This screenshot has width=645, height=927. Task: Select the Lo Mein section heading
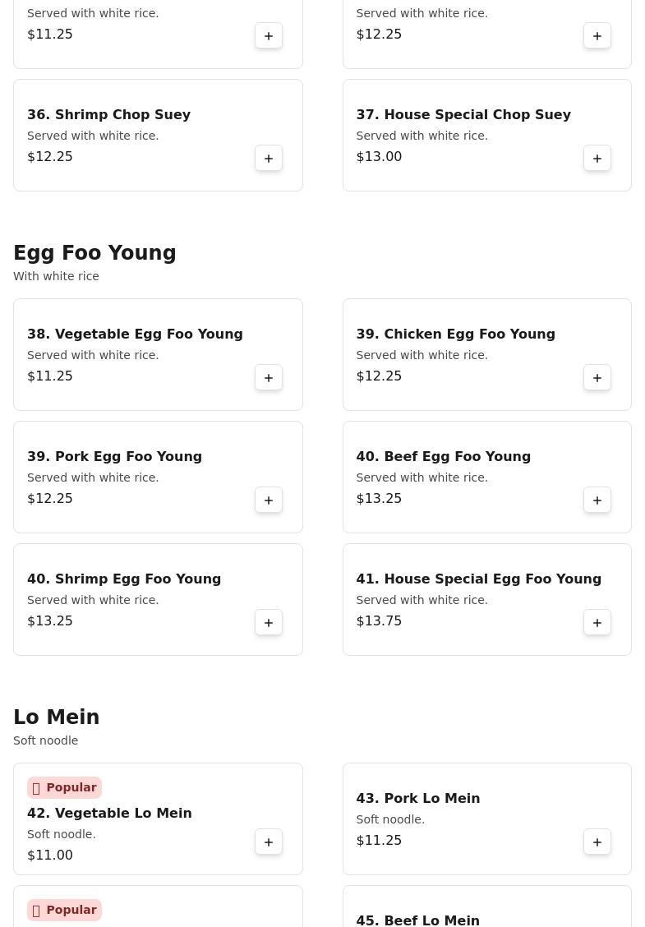(56, 717)
